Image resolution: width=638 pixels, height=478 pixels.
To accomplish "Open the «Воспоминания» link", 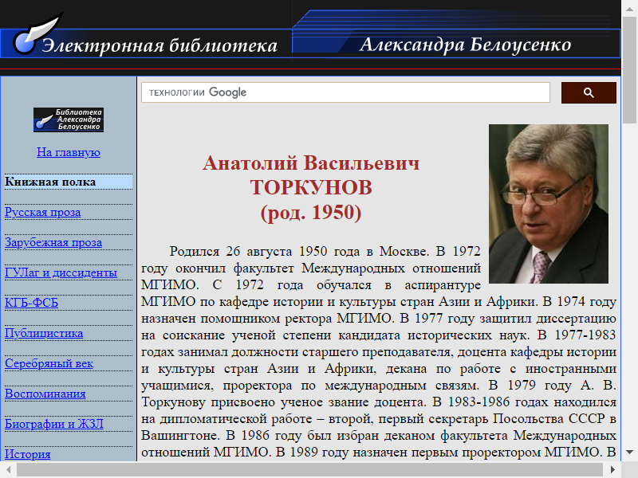I will point(45,394).
